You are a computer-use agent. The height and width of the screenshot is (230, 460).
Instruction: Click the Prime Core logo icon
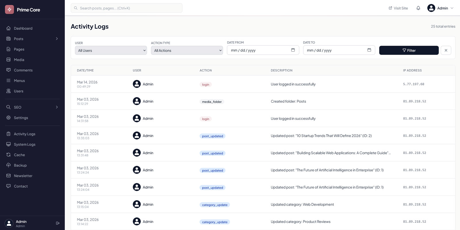[x=9, y=9]
